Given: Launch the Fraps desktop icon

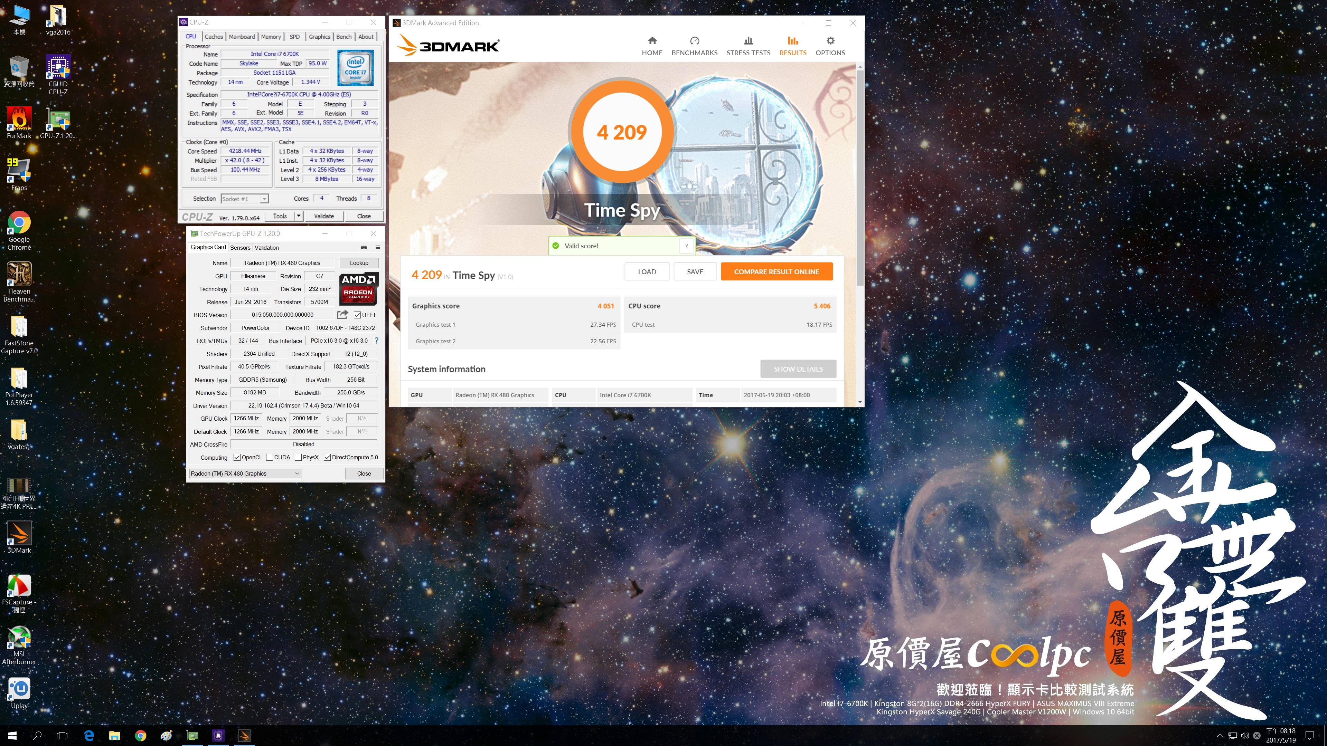Looking at the screenshot, I should [19, 174].
